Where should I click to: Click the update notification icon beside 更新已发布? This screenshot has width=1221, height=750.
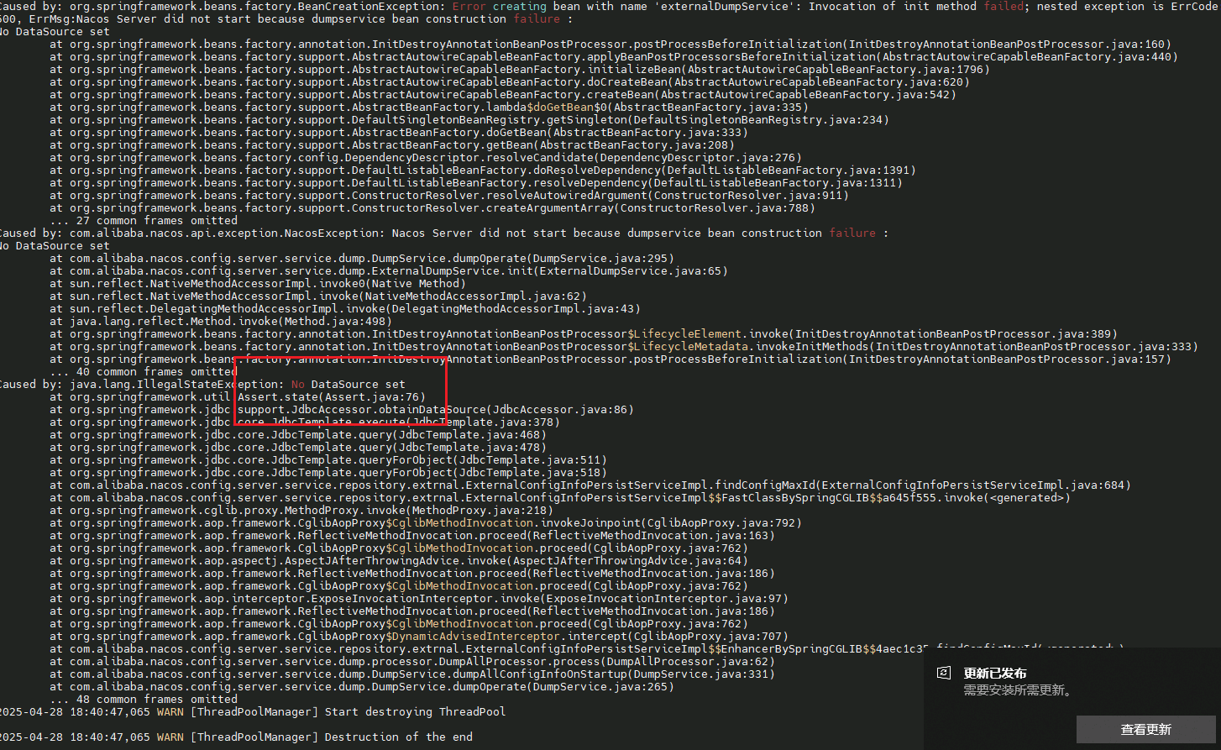(x=944, y=673)
